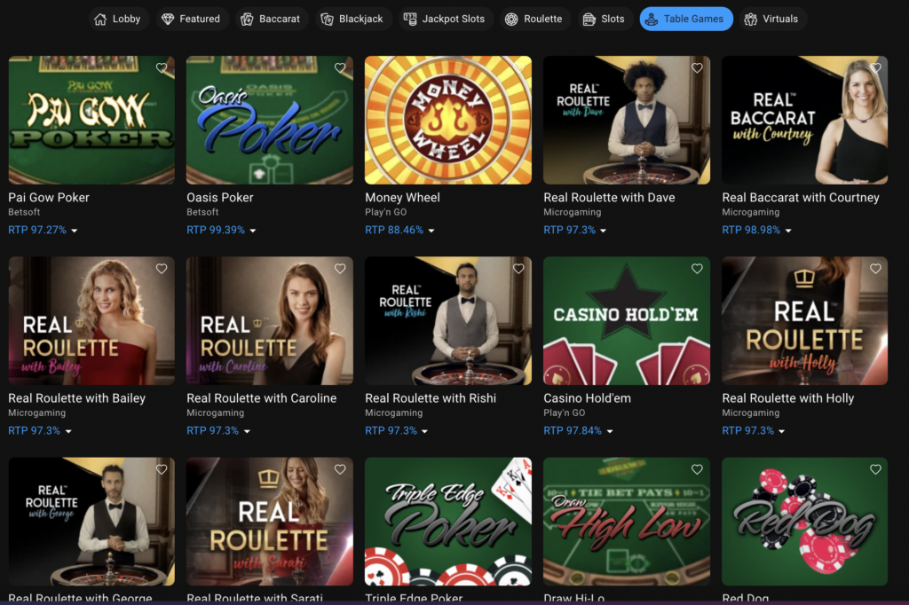
Task: Favorite Pai Gow Poker with the heart
Action: click(162, 67)
